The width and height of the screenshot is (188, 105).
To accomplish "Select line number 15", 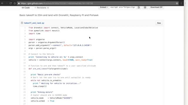I will pyautogui.click(x=24, y=69).
